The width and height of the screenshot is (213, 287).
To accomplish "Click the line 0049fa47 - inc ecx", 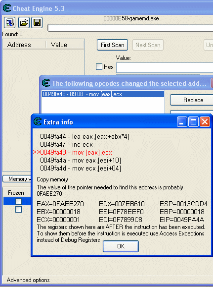I will 66,144.
